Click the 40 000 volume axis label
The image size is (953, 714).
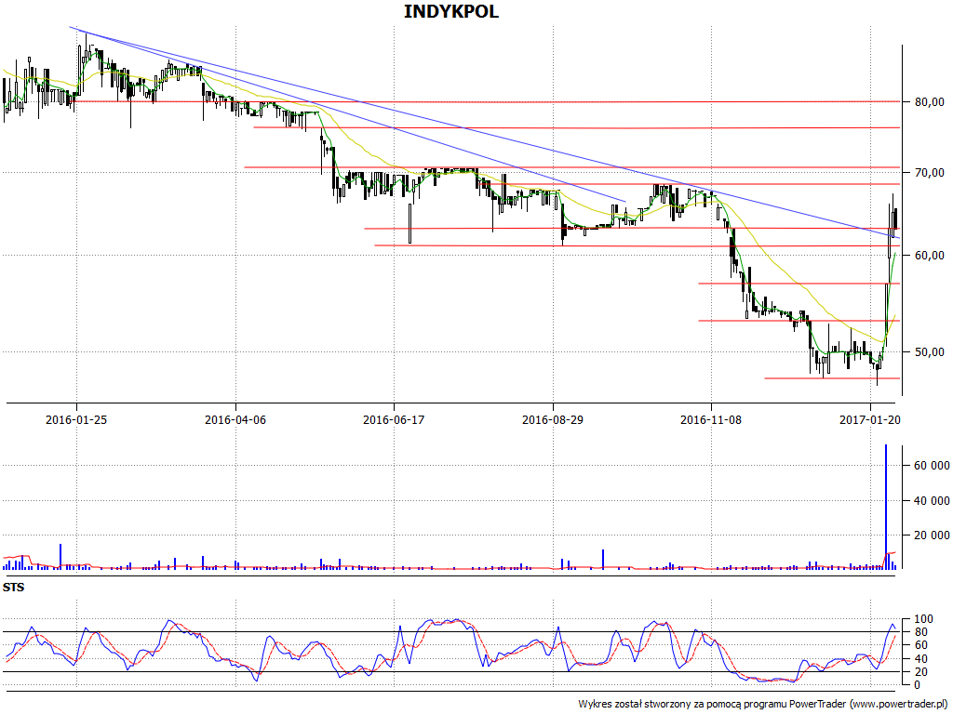(932, 501)
